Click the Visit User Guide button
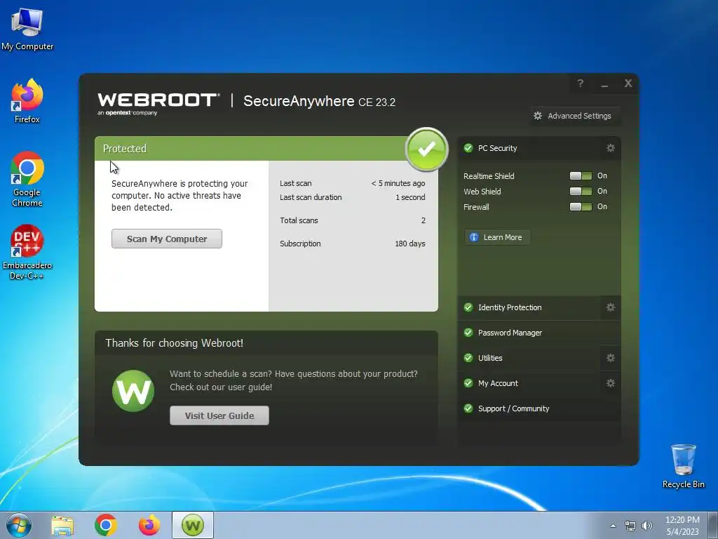Viewport: 718px width, 539px height. [219, 415]
